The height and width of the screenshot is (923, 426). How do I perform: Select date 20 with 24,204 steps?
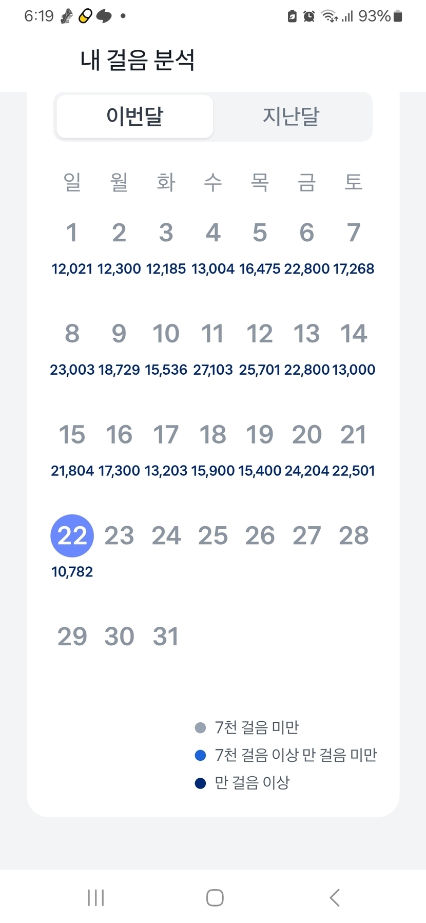[x=307, y=435]
